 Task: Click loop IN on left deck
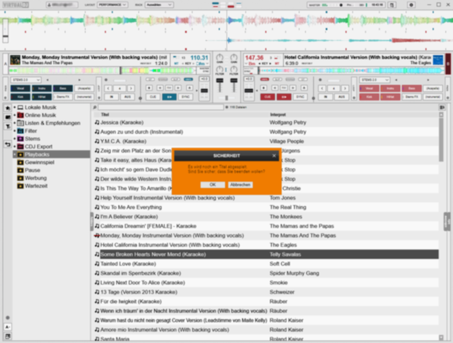point(111,97)
